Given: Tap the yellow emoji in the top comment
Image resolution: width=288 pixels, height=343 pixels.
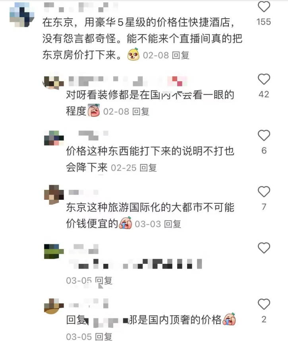Looking at the screenshot, I should [133, 54].
